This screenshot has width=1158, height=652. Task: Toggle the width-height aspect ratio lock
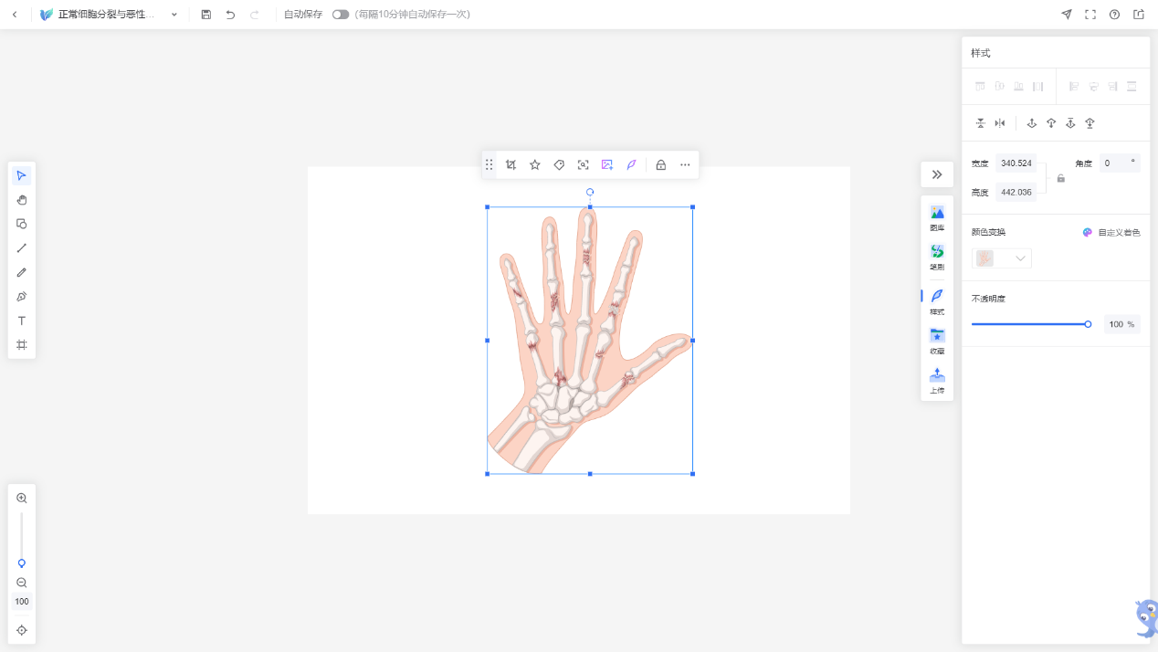(1060, 178)
